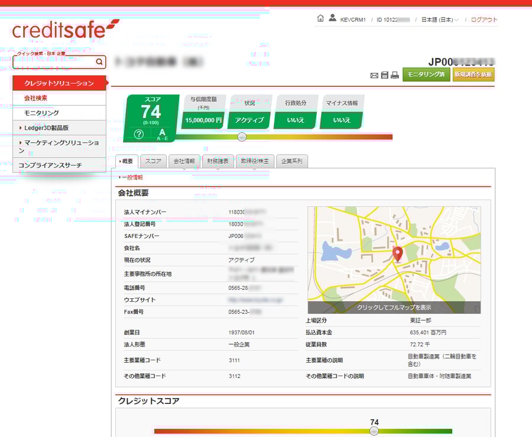Click the score help question mark icon
The image size is (532, 437).
click(x=139, y=134)
